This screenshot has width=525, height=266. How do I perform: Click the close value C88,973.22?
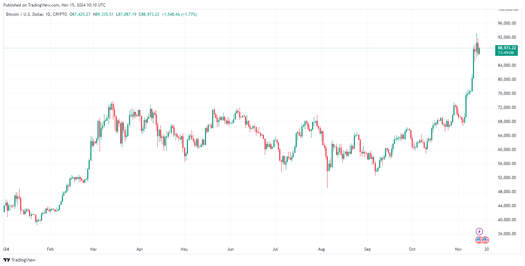point(149,14)
